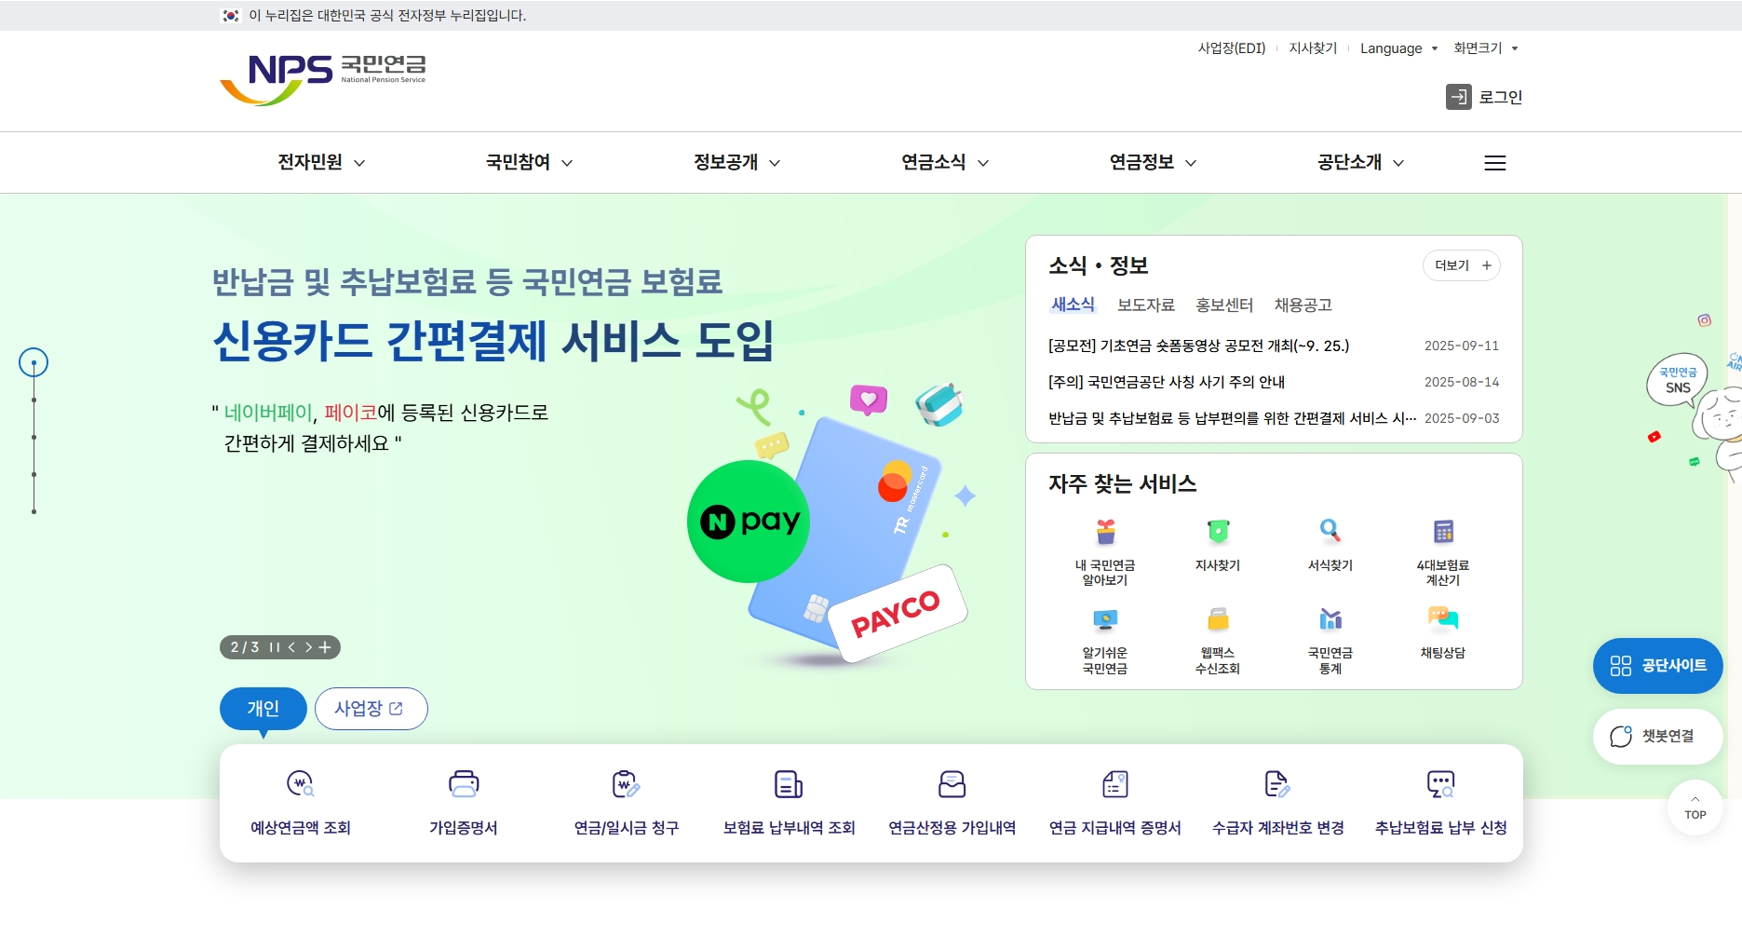The width and height of the screenshot is (1742, 936).
Task: Click the 신용카드 간편결제 서비스 도입 banner heading
Action: pyautogui.click(x=493, y=341)
